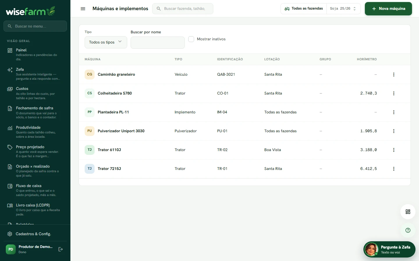
Task: Click the wisefarm logo
Action: [x=31, y=11]
